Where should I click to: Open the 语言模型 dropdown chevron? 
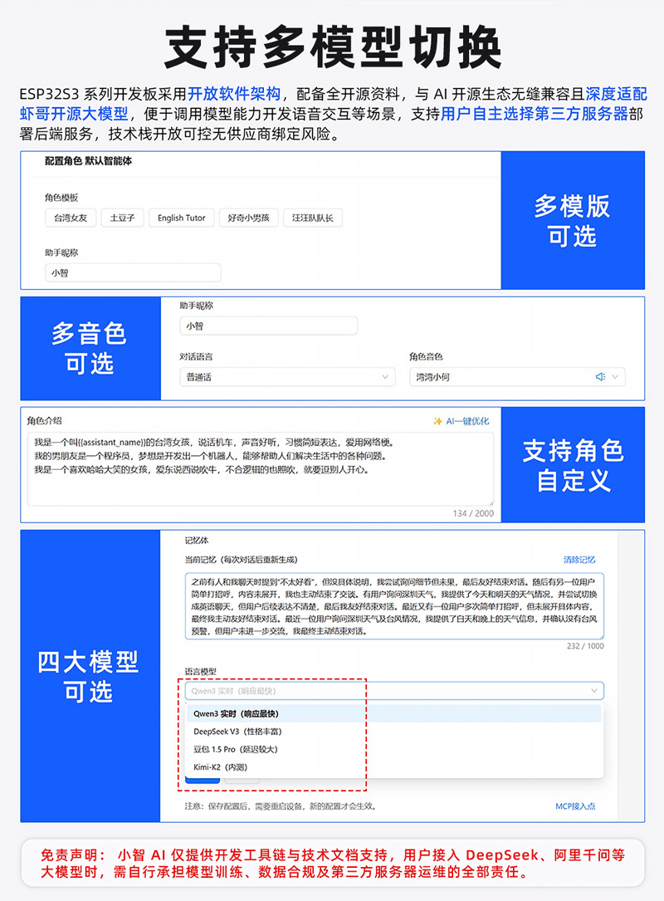tap(594, 691)
